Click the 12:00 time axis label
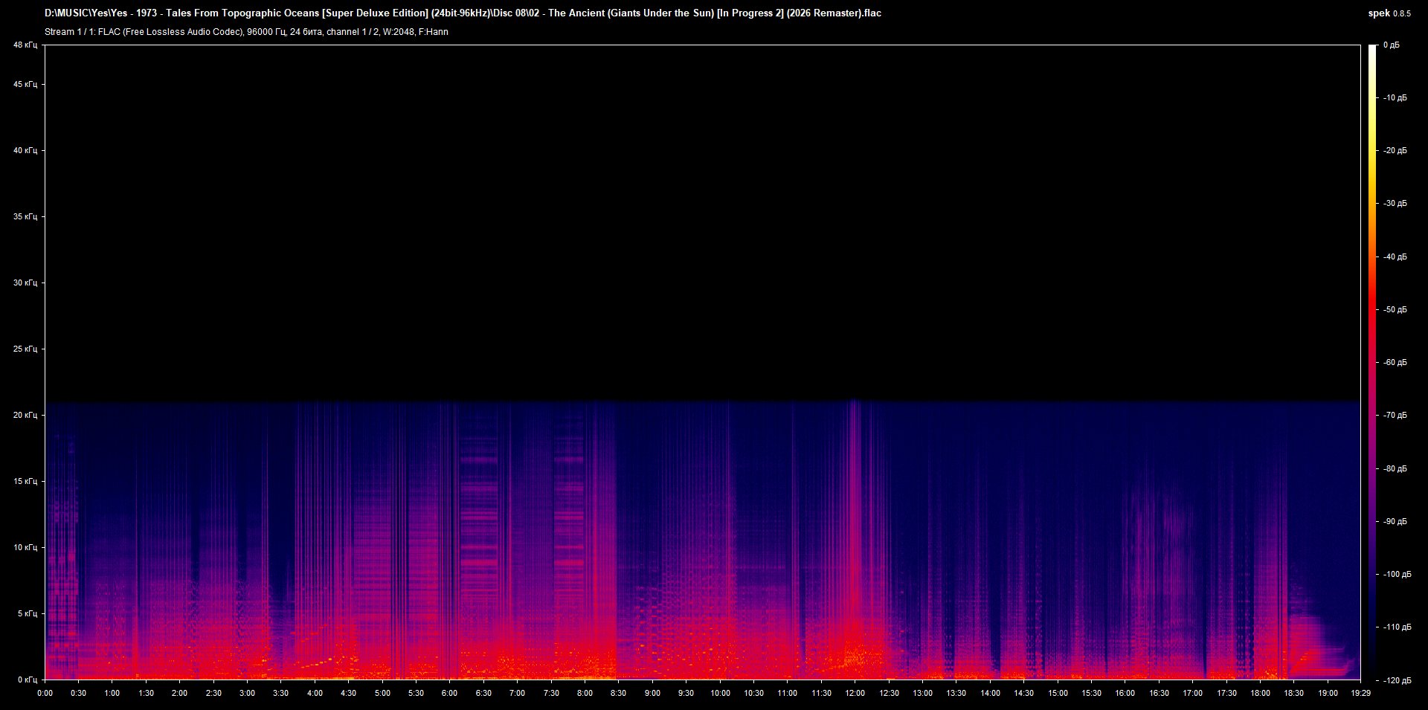The width and height of the screenshot is (1428, 710). pos(855,693)
